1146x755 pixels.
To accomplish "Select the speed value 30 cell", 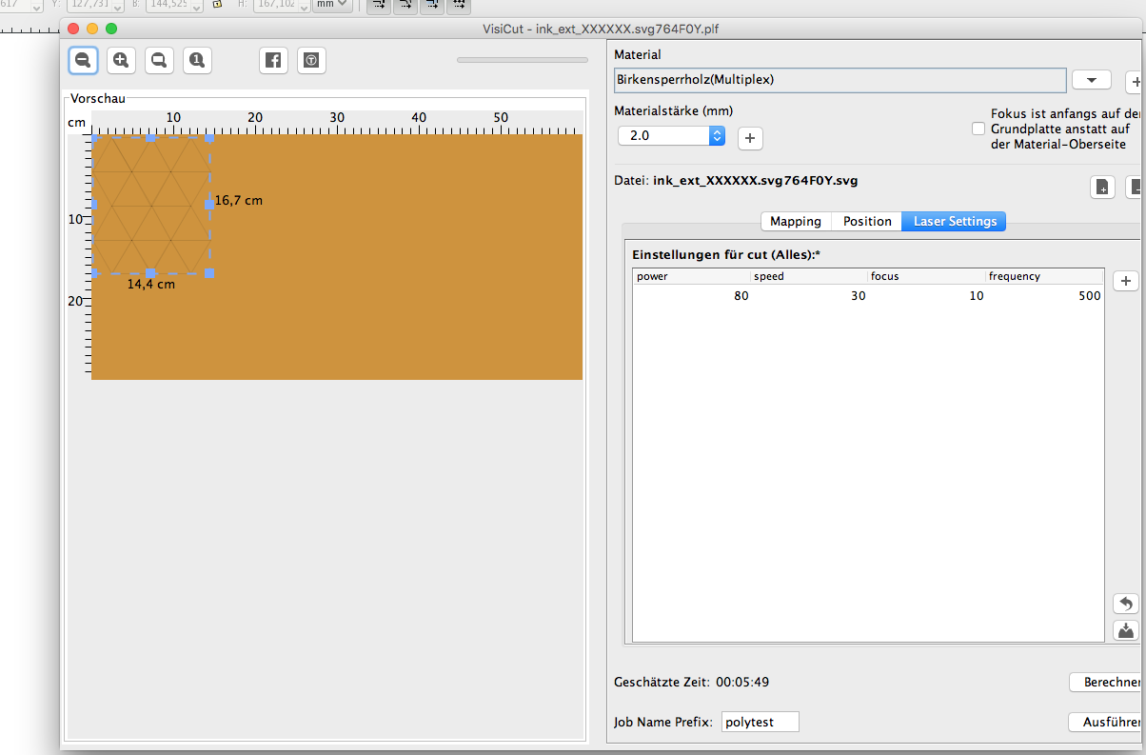I will click(x=809, y=296).
